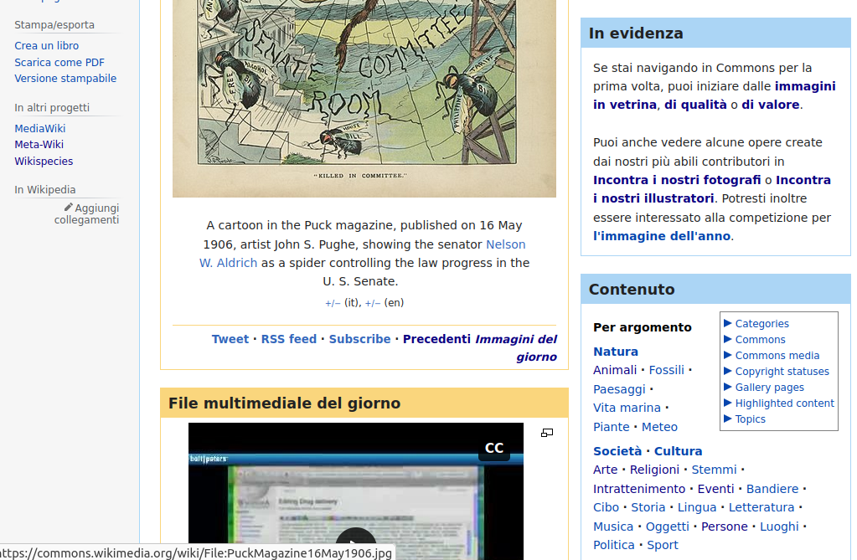This screenshot has width=857, height=560.
Task: Open the Natura topic
Action: 616,352
